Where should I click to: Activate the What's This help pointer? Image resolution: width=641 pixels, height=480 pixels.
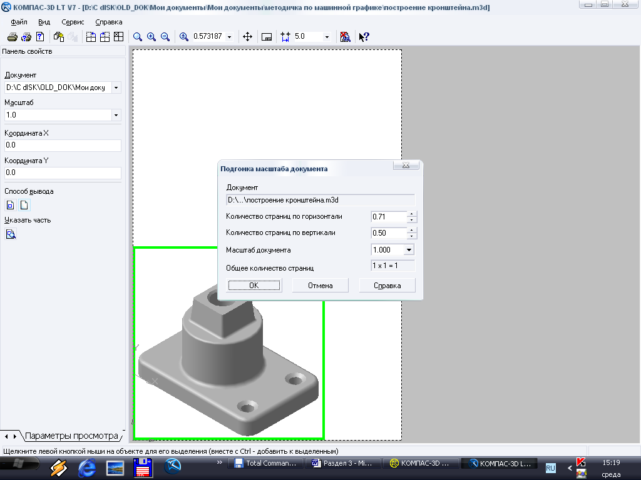click(364, 37)
